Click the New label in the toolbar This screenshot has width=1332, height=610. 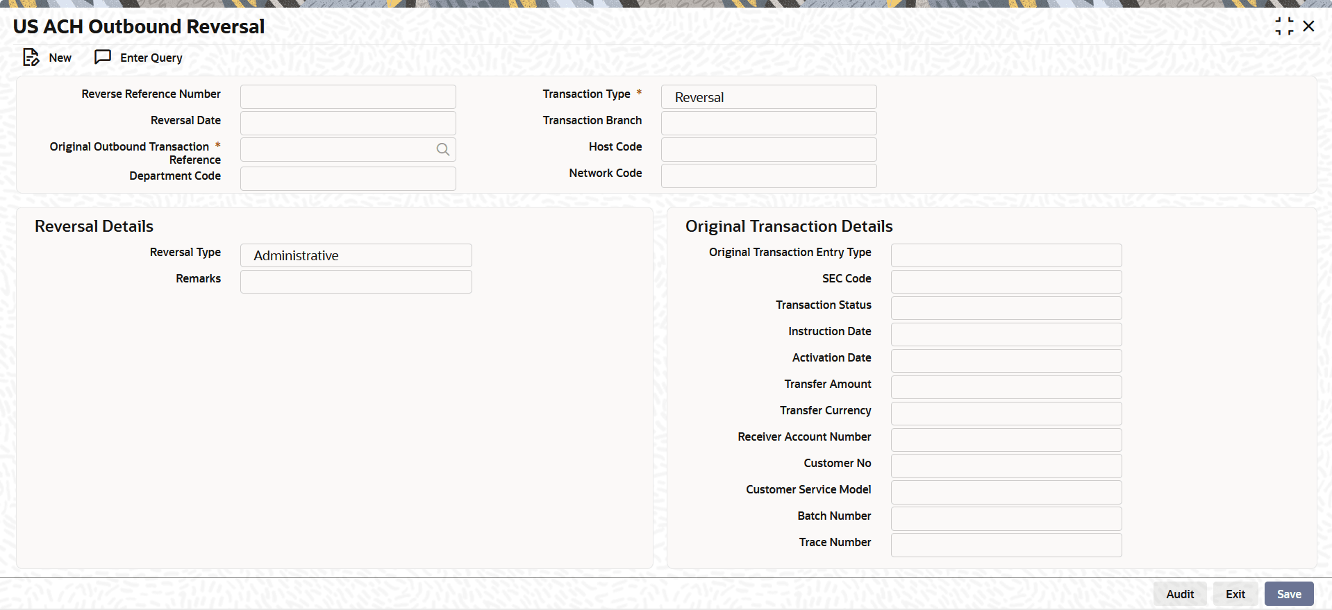click(x=60, y=58)
